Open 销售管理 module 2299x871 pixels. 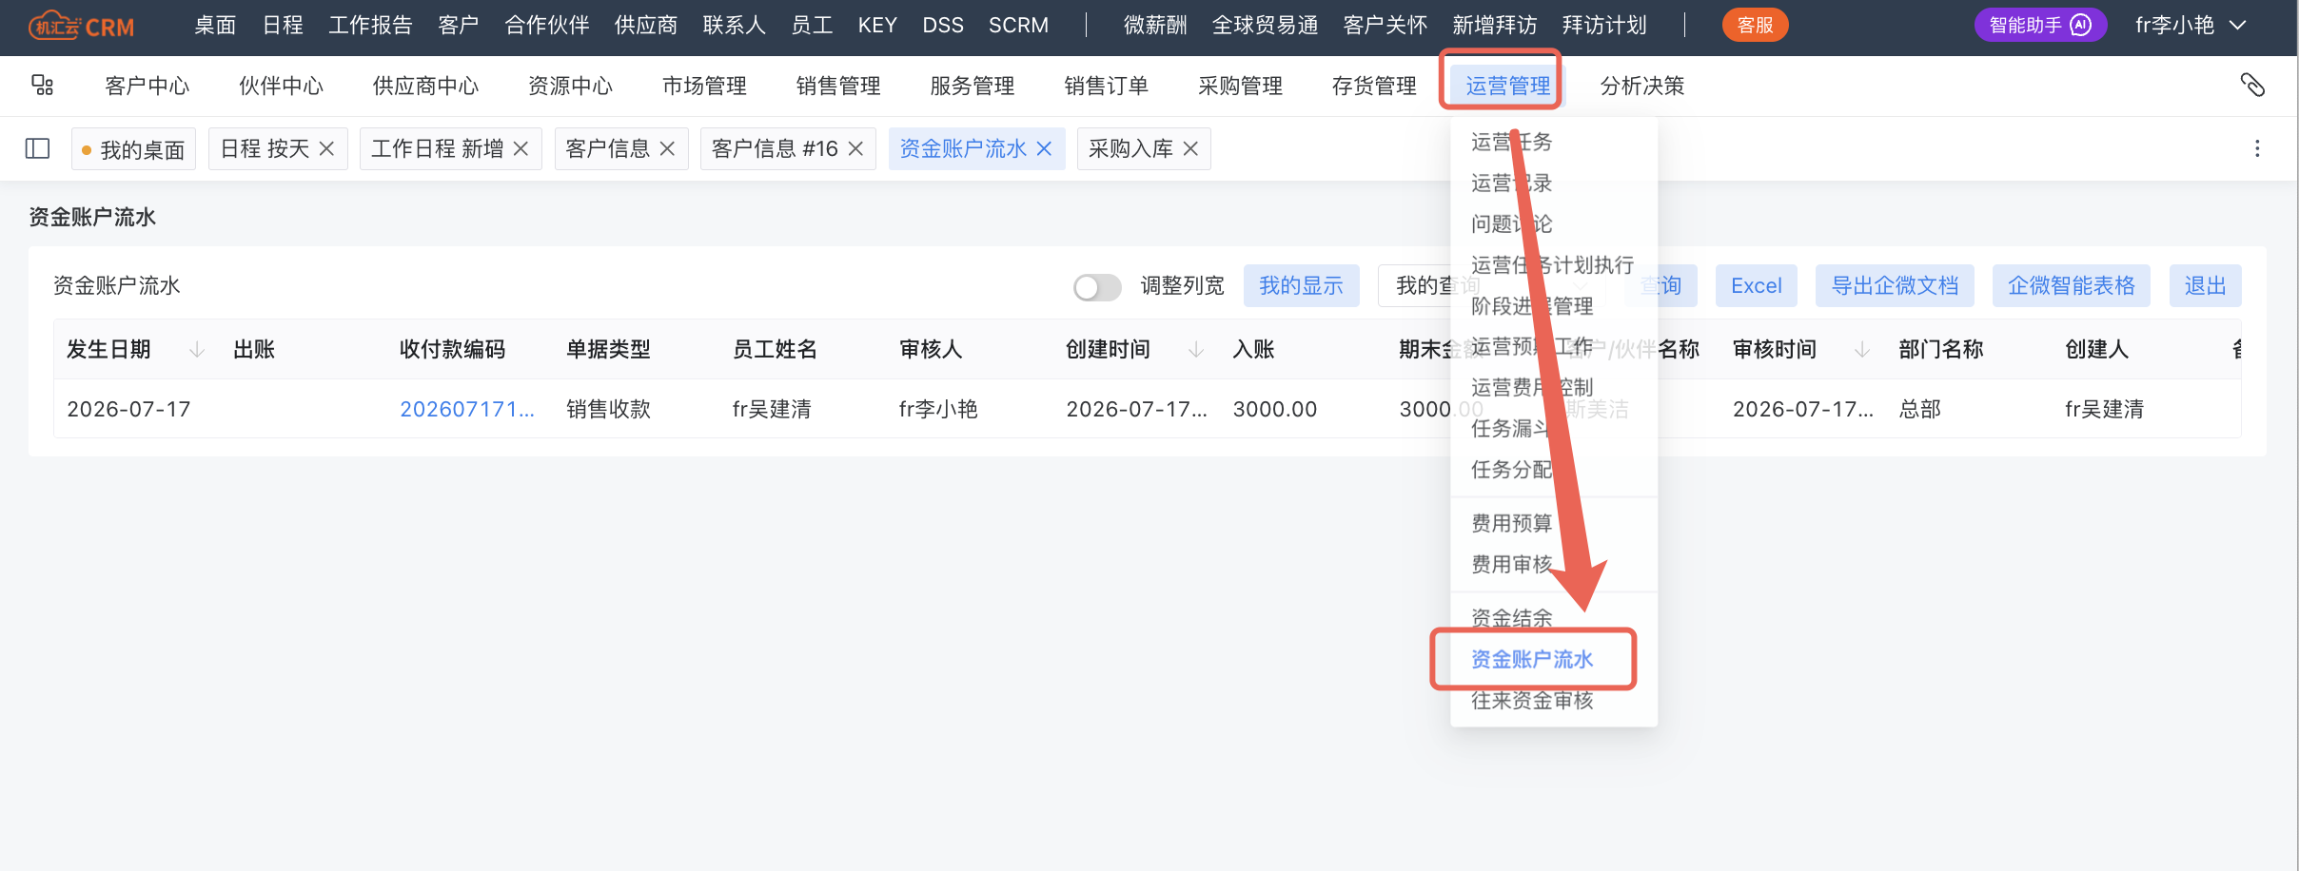(838, 86)
